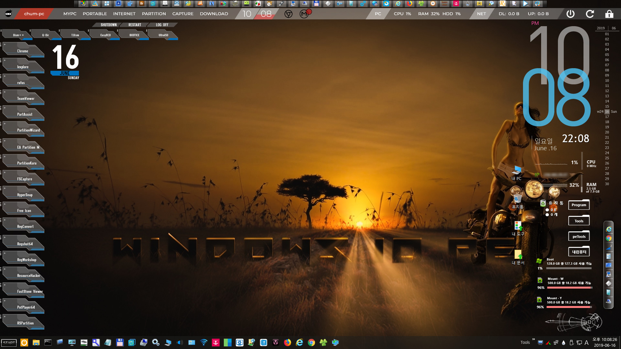Open the CAPTURE menu
621x349 pixels.
click(183, 14)
